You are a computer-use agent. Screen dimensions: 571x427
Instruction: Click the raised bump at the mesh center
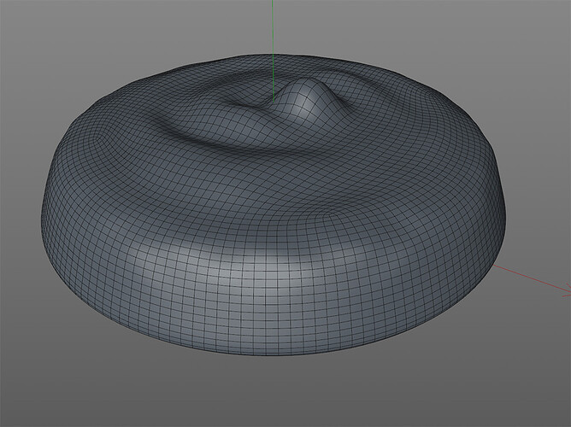(x=305, y=99)
